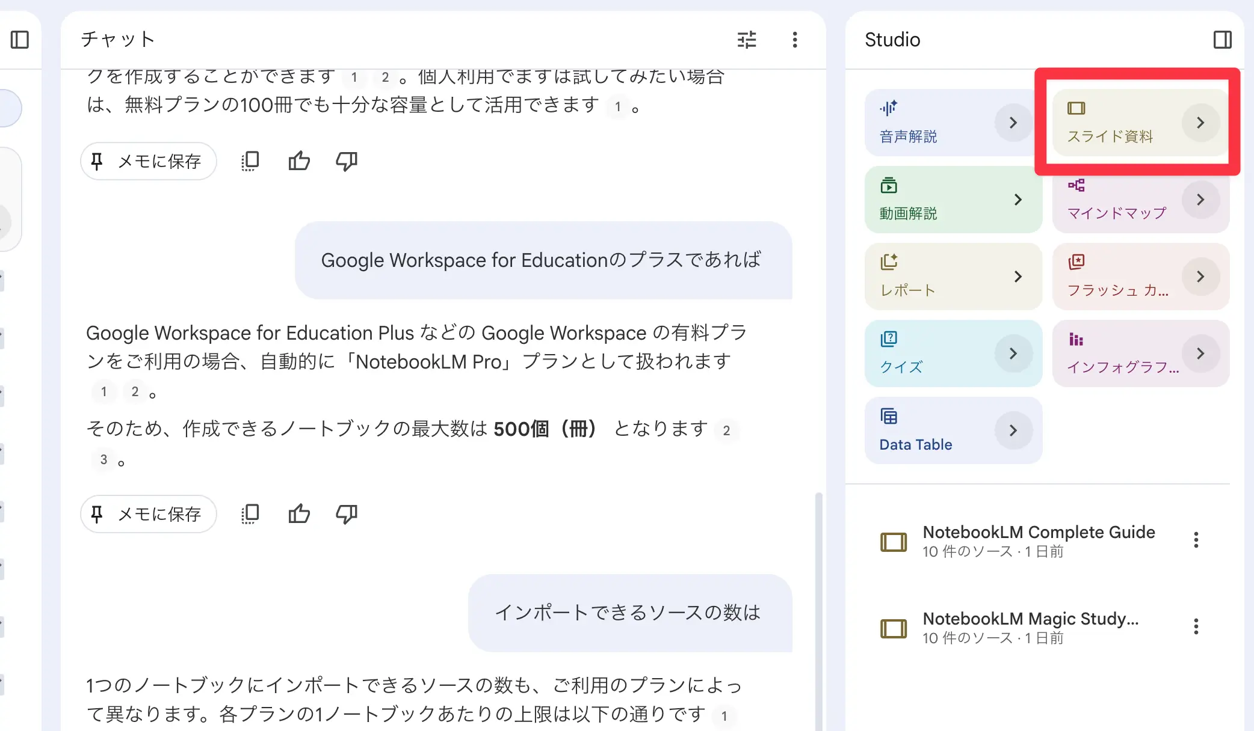Screen dimensions: 1254x731
Task: Open citation 2 beside となります
Action: pos(726,430)
